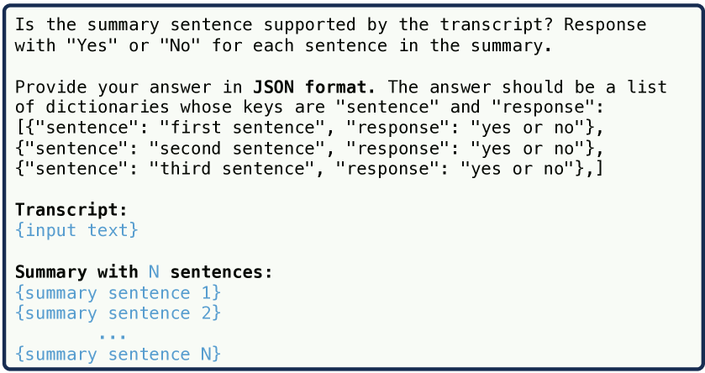Click the {input text} placeholder
Screen dimensions: 705x373
(x=76, y=230)
